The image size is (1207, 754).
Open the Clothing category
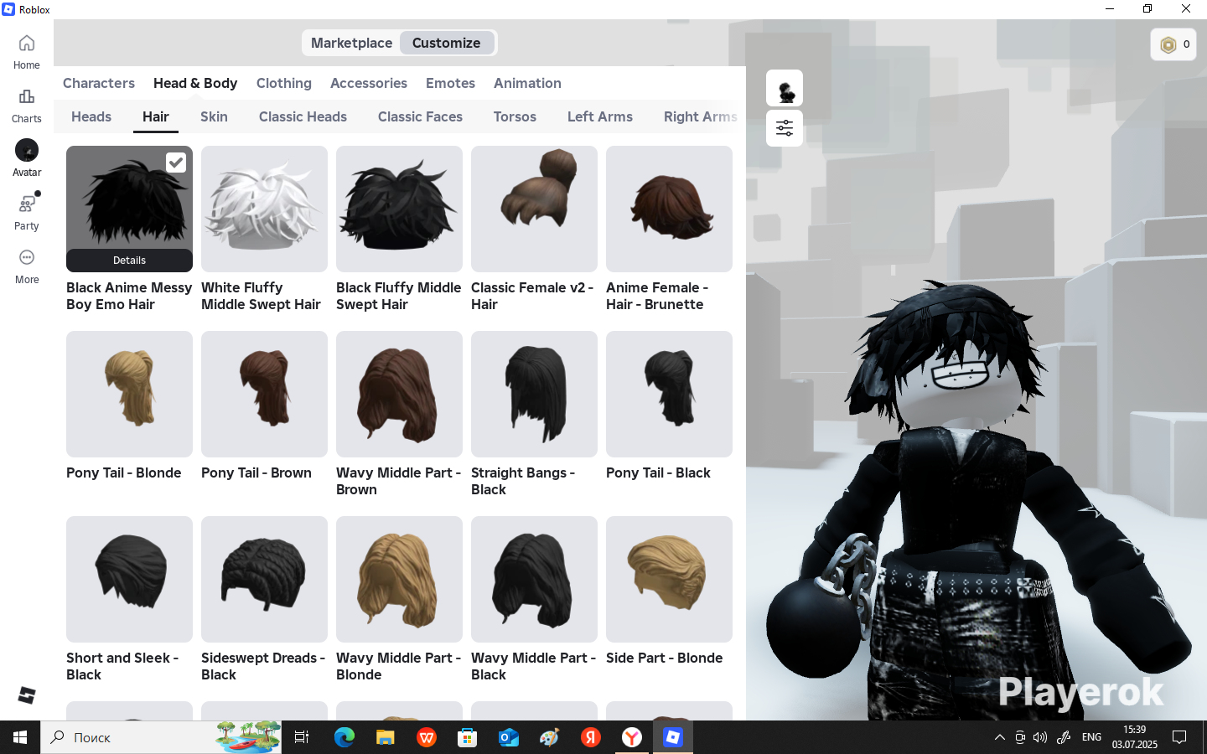(284, 83)
